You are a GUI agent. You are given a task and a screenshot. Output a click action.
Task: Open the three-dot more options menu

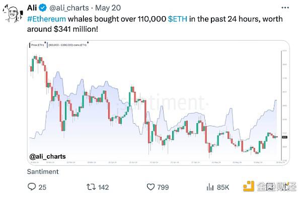285,8
